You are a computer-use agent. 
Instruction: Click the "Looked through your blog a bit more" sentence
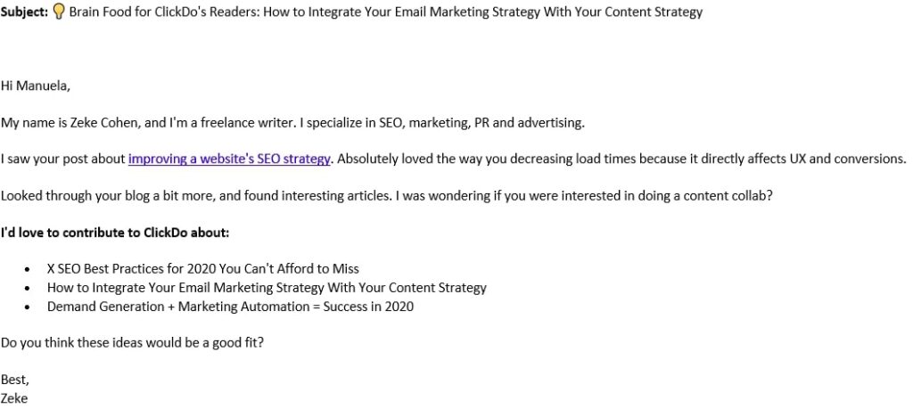tap(98, 196)
